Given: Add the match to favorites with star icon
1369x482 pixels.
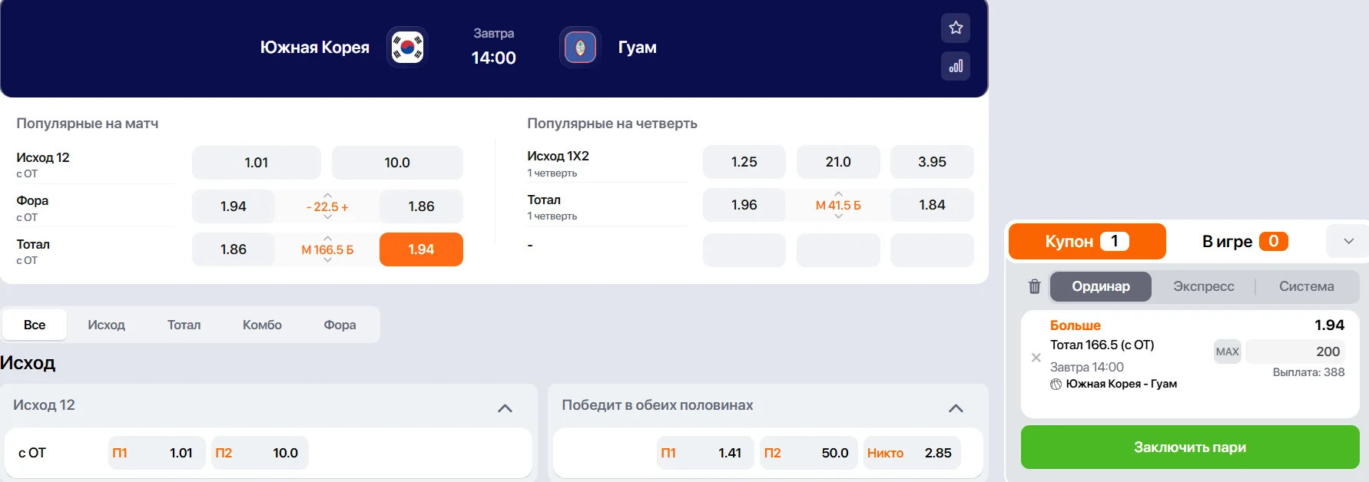Looking at the screenshot, I should (x=955, y=28).
